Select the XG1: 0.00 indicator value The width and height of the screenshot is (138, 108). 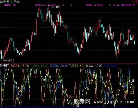[x=96, y=66]
